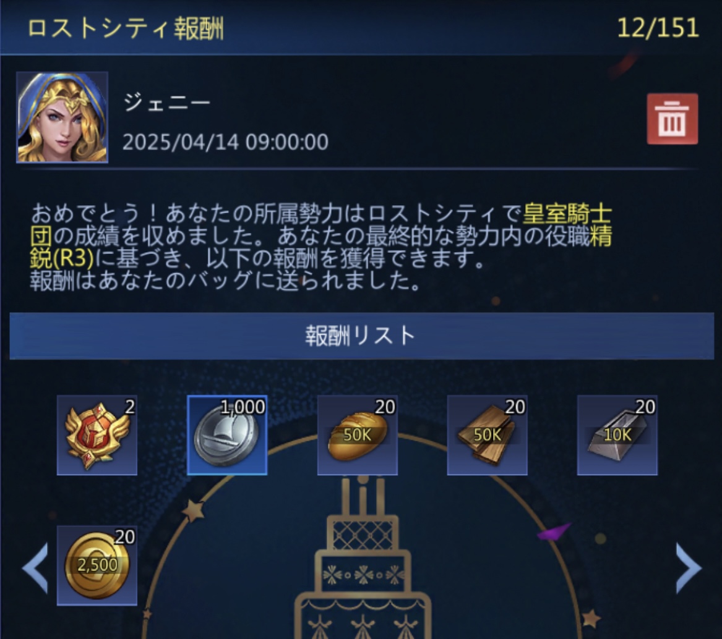The height and width of the screenshot is (639, 722).
Task: Click the sender name ジェニー
Action: pyautogui.click(x=166, y=103)
